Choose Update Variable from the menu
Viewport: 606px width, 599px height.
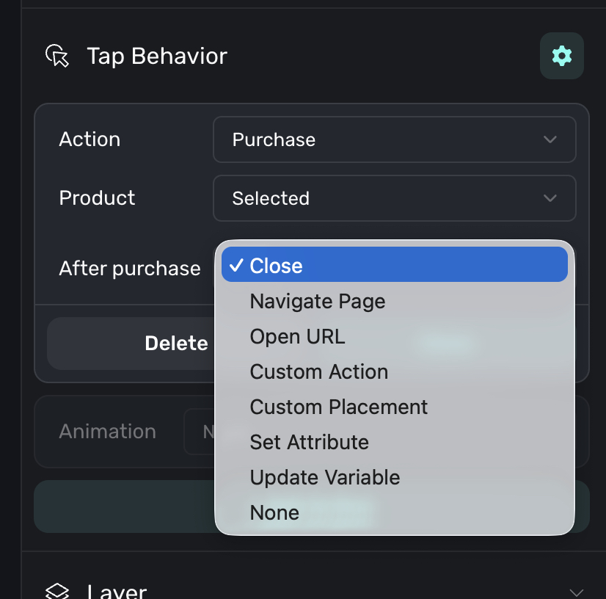pos(324,477)
